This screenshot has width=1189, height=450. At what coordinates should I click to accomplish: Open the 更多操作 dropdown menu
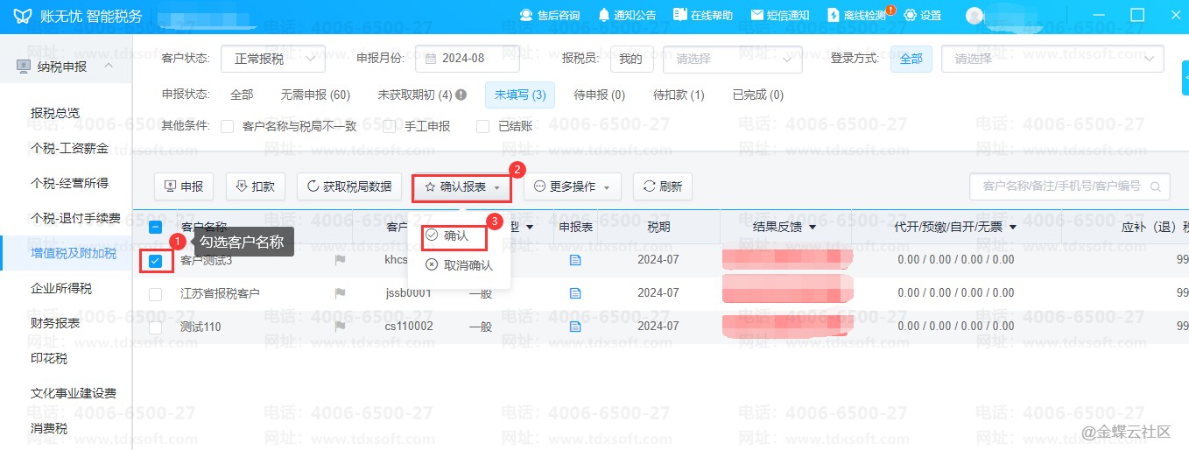pos(572,186)
